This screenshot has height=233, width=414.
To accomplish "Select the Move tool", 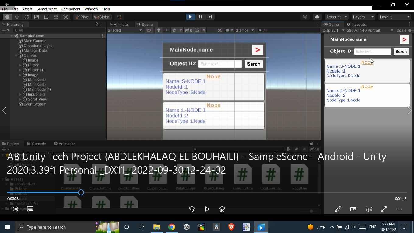I will tap(17, 17).
